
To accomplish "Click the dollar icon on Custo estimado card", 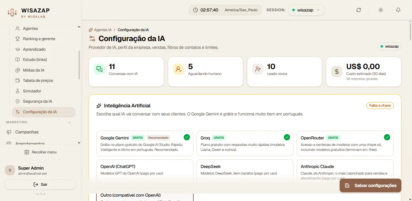I will tap(337, 72).
